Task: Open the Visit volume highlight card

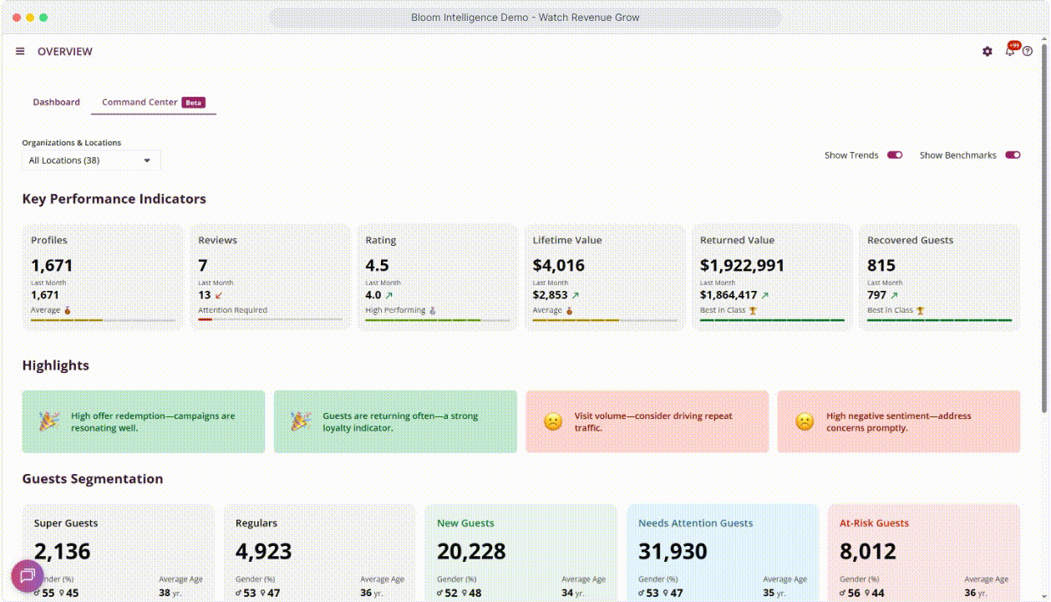Action: coord(647,422)
